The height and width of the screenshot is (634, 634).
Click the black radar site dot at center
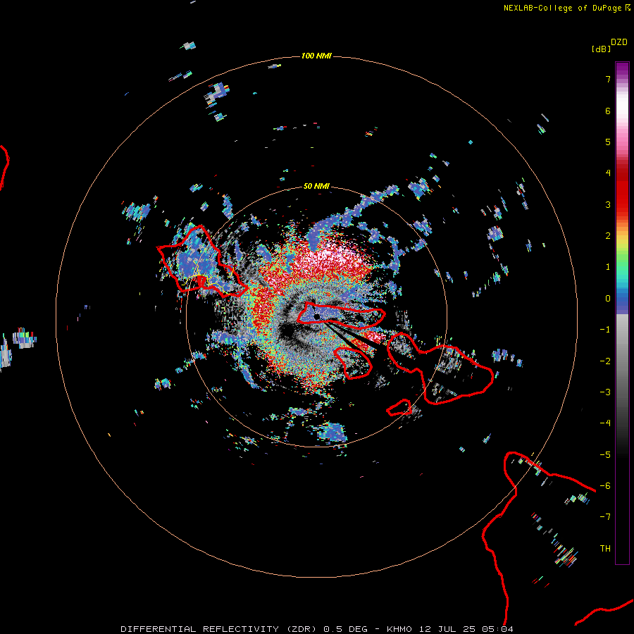click(x=316, y=316)
